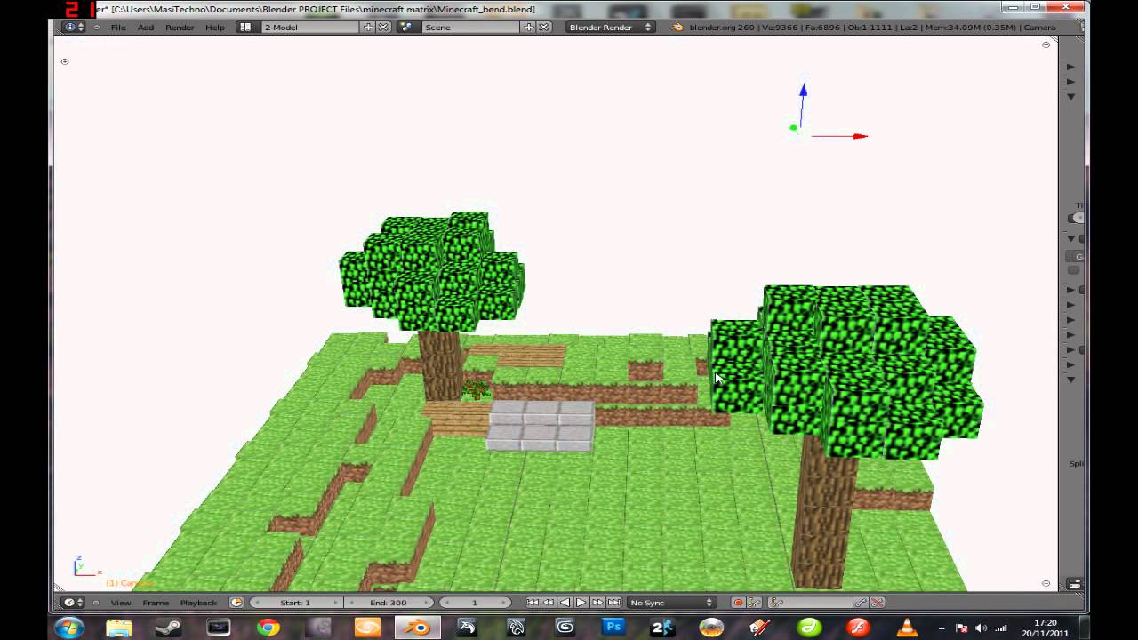Screen dimensions: 1138x640
Task: Click the top-left viewport region toggle
Action: pos(65,61)
